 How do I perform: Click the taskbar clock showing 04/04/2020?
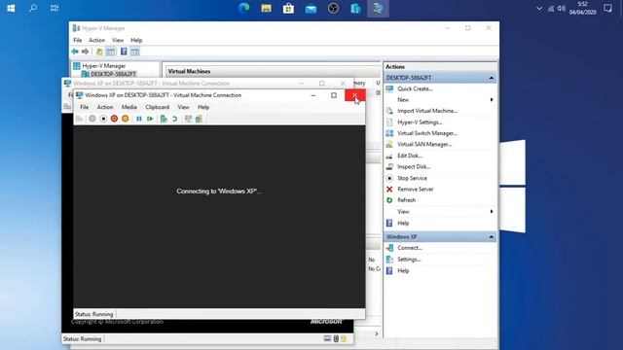(582, 8)
